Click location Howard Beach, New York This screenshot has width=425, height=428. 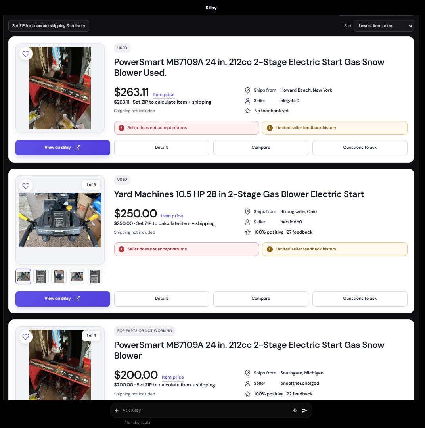coord(306,90)
